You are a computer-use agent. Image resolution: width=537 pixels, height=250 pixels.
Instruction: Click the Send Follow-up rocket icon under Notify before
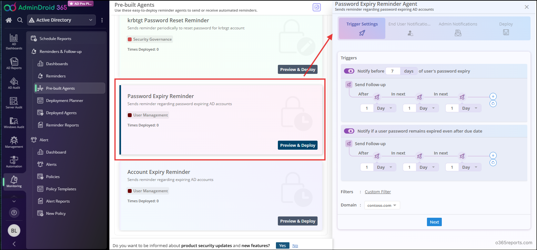coord(349,85)
